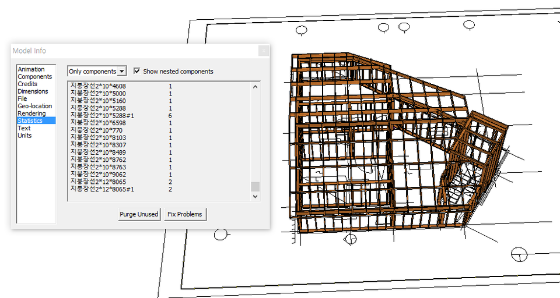560x298 pixels.
Task: Click the Purge Unused button
Action: coord(139,214)
